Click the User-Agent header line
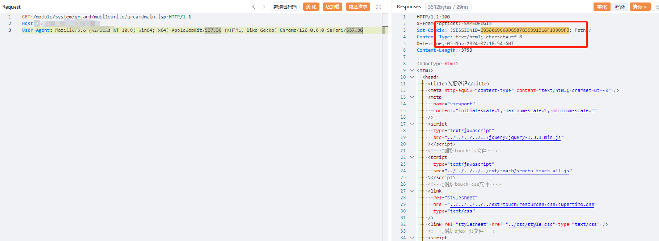659x241 pixels. tap(192, 30)
